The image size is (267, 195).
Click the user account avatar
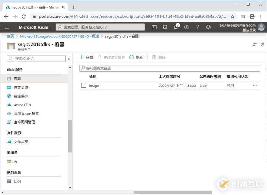coord(261,27)
